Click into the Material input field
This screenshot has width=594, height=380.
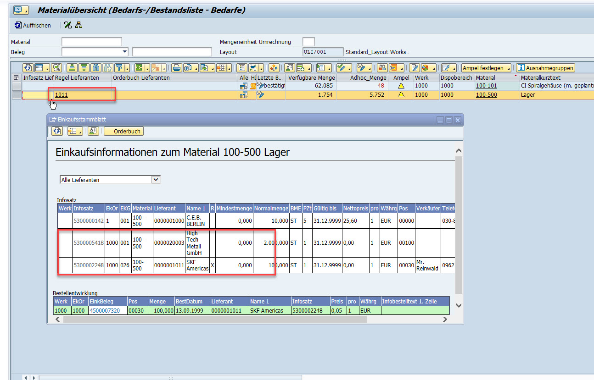[x=91, y=42]
